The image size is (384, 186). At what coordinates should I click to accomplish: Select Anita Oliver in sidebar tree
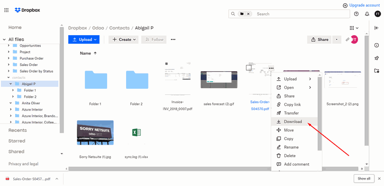[31, 103]
